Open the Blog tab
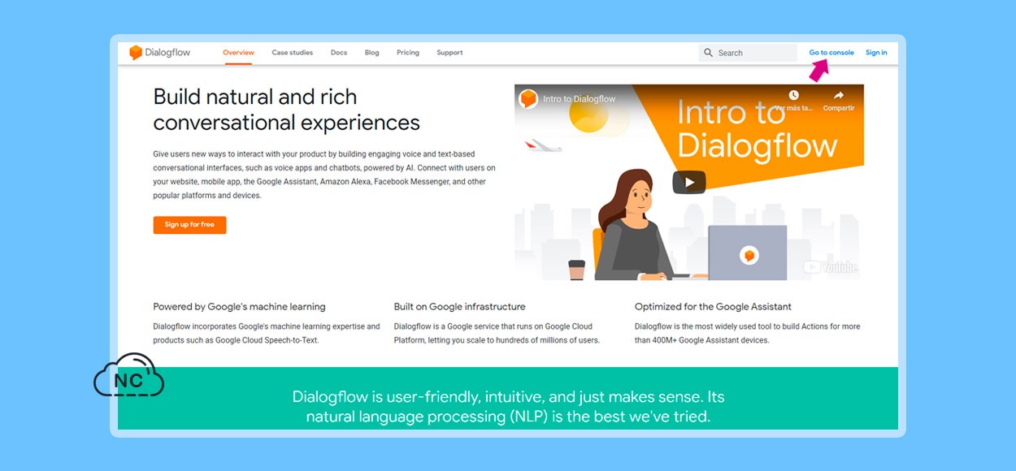The image size is (1016, 471). point(372,53)
